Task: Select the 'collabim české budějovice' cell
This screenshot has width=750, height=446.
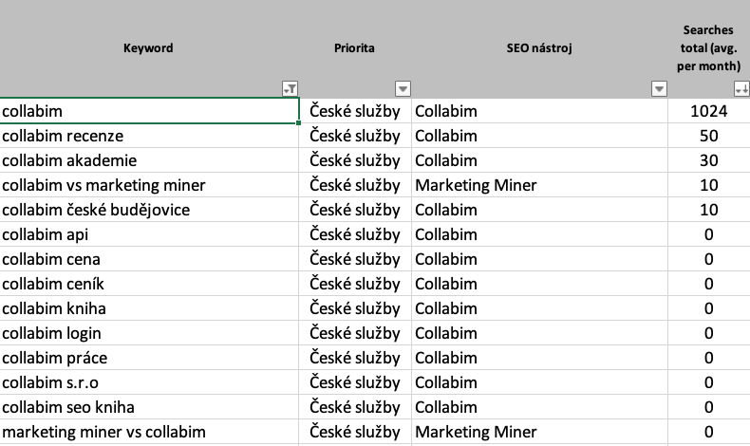Action: click(x=149, y=210)
